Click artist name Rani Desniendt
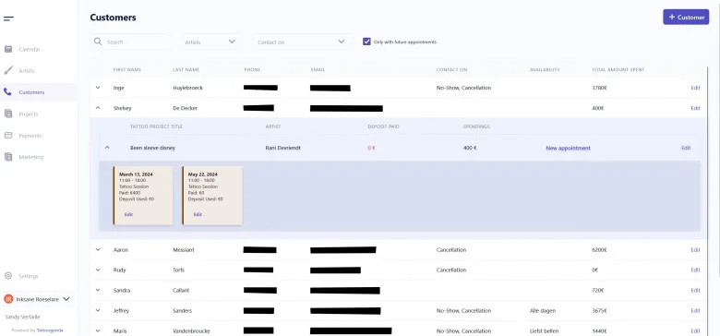 (x=282, y=148)
